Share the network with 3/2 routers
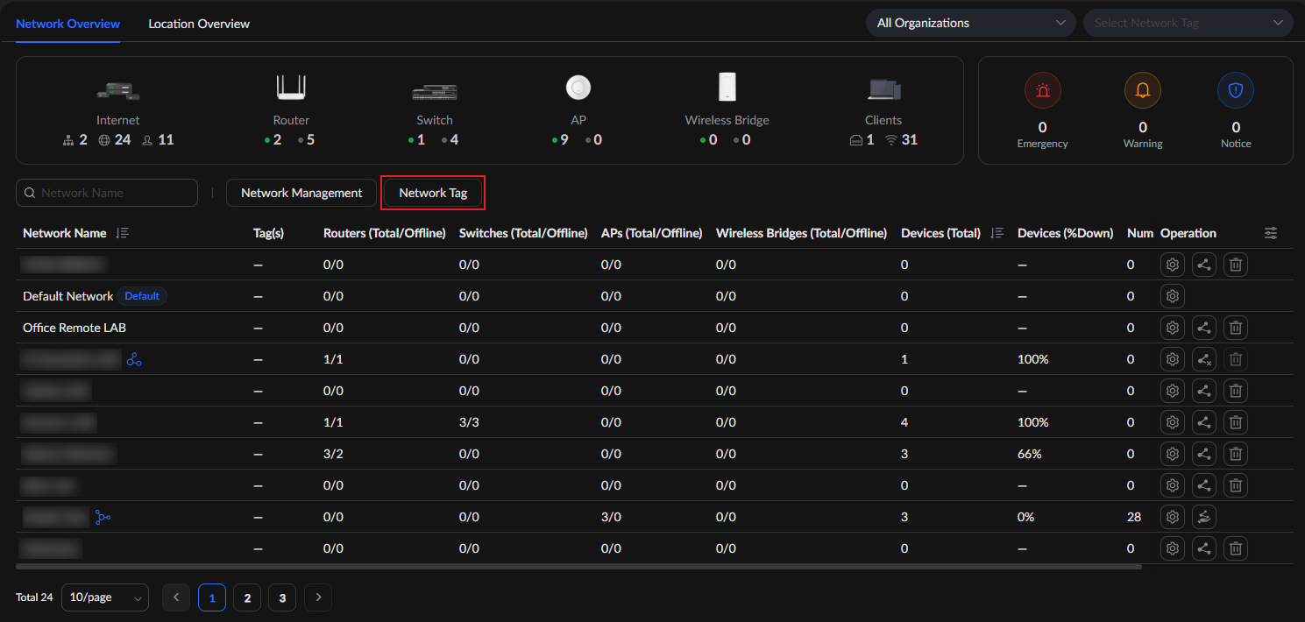 (1204, 454)
